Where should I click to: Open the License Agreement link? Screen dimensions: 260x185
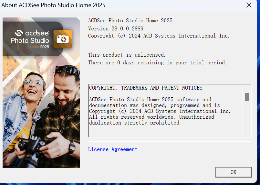pos(113,149)
